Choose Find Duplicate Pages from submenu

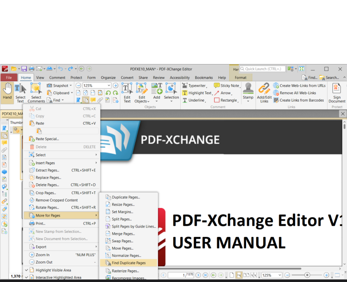(128, 263)
